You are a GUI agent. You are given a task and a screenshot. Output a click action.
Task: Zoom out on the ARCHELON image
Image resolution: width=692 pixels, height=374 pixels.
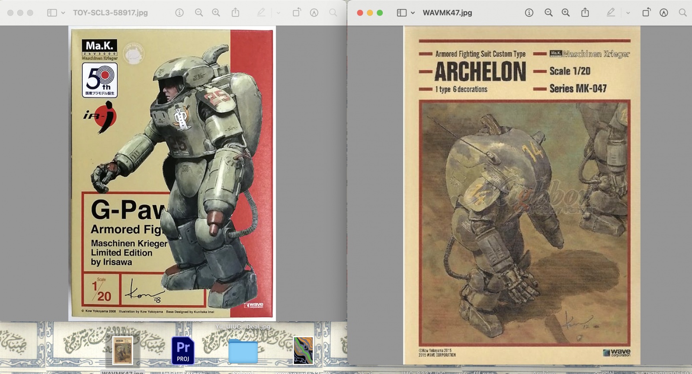548,13
